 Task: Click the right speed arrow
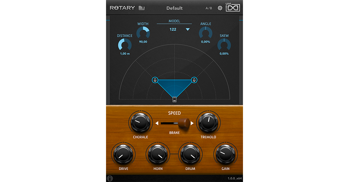192,123
